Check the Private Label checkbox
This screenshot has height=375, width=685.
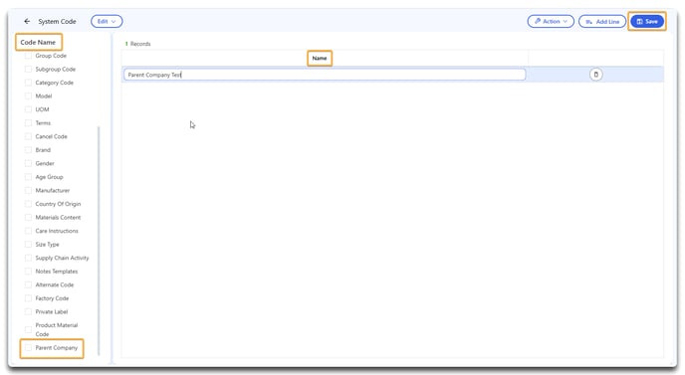click(x=29, y=311)
